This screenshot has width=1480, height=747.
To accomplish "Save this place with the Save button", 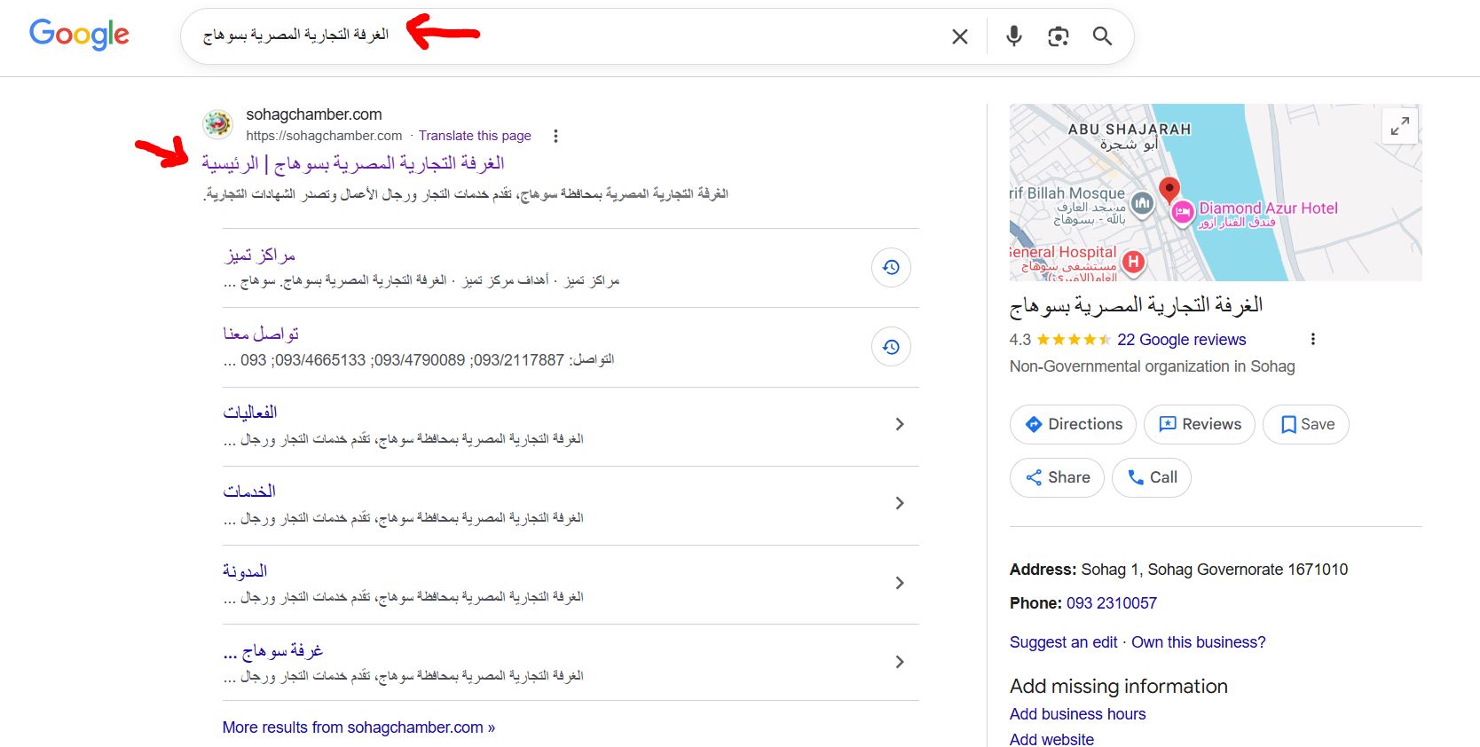I will pos(1305,425).
